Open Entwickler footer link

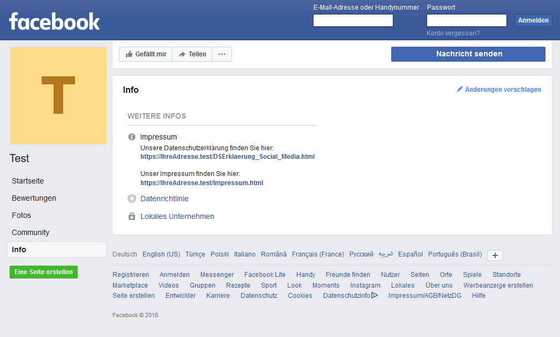click(181, 296)
